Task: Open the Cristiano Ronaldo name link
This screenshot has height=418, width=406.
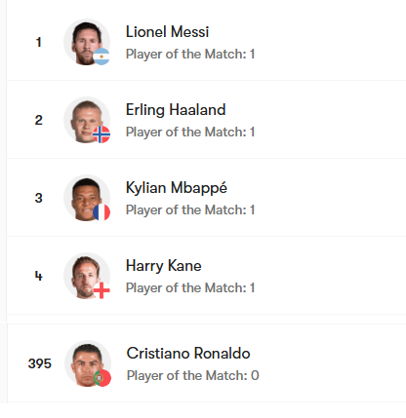Action: point(188,354)
